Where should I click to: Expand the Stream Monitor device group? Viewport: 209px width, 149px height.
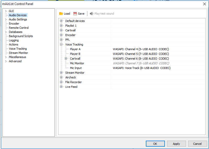61,73
